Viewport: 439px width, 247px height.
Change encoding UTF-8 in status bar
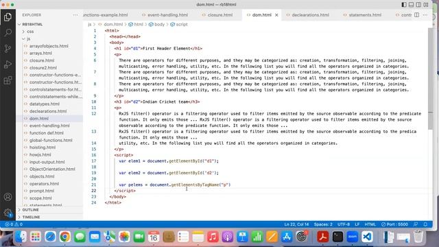(344, 224)
